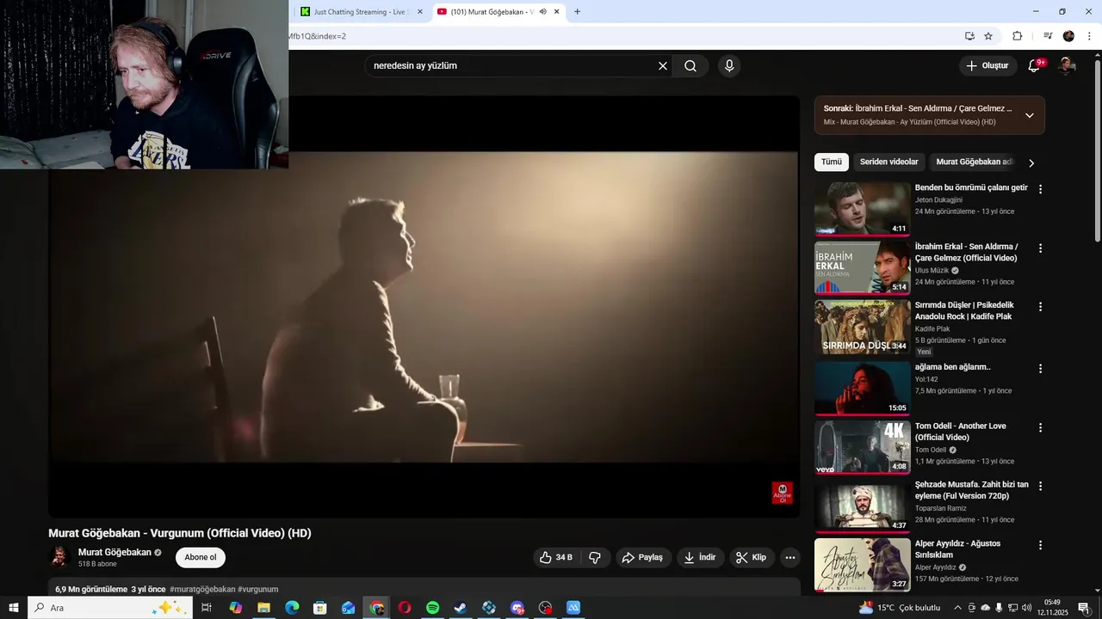Open Kadife Plak channel name
Image resolution: width=1102 pixels, height=619 pixels.
pyautogui.click(x=932, y=328)
